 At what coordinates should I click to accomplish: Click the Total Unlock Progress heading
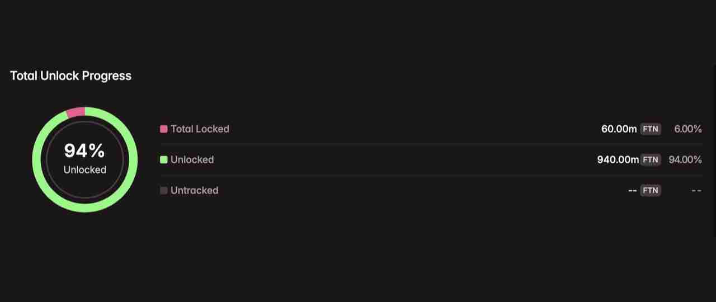(70, 76)
